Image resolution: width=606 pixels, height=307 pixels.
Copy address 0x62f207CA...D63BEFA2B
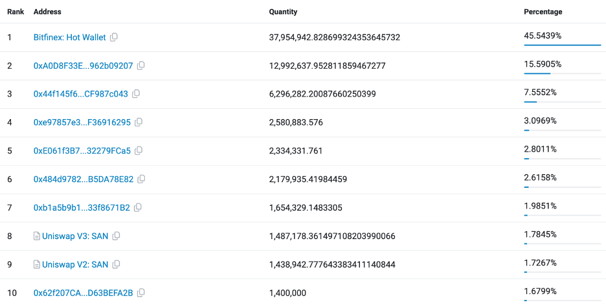pyautogui.click(x=141, y=293)
